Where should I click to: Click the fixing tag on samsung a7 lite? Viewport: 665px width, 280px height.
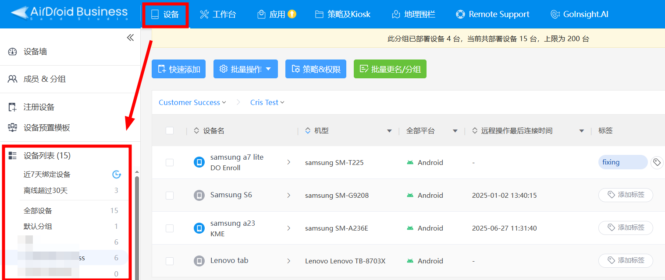click(x=622, y=162)
